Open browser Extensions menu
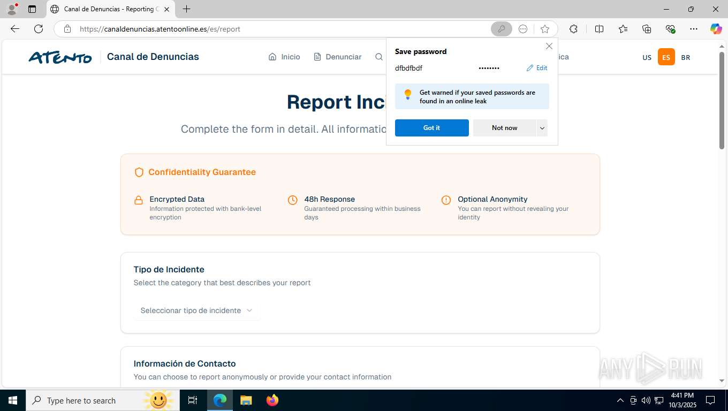This screenshot has width=728, height=411. click(573, 29)
